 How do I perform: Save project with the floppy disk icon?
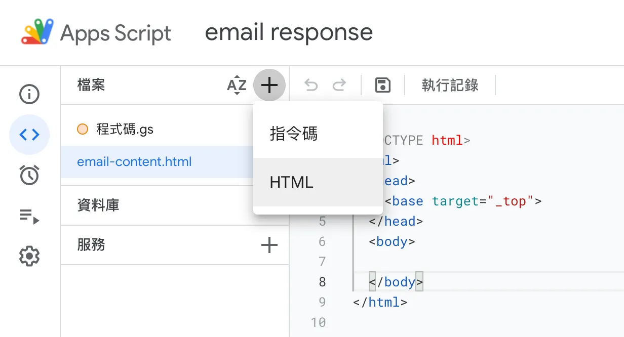point(383,85)
